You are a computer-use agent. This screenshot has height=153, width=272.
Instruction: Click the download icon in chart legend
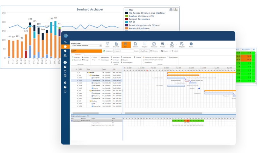[x=175, y=10]
